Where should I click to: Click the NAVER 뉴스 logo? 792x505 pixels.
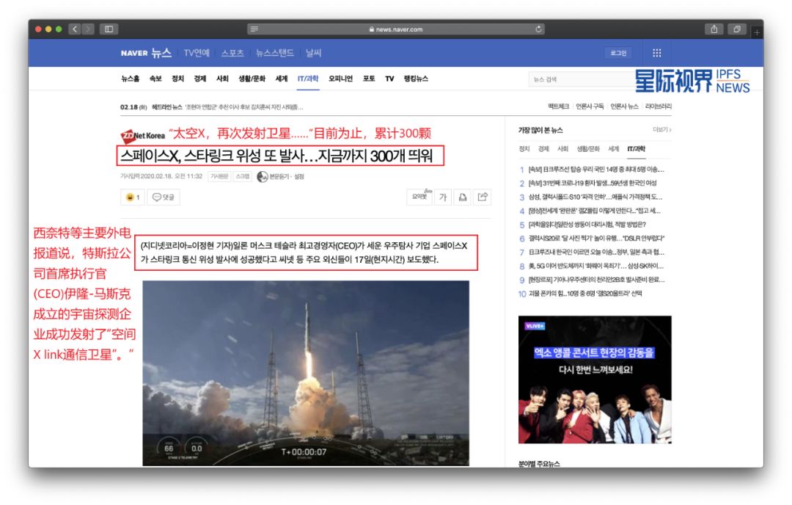[146, 53]
